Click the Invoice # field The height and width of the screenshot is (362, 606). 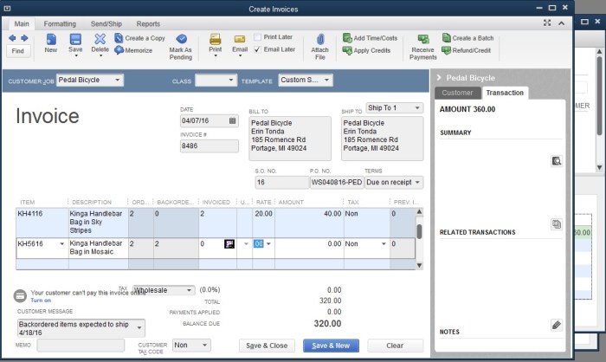[x=210, y=146]
